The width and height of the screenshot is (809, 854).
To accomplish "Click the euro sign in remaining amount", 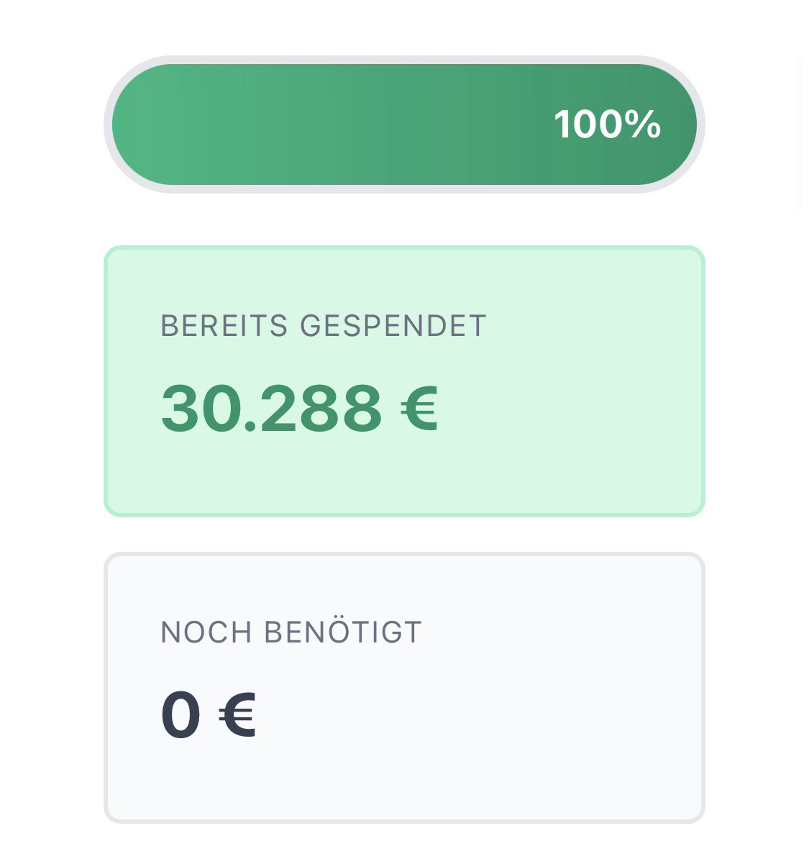I will pyautogui.click(x=237, y=714).
